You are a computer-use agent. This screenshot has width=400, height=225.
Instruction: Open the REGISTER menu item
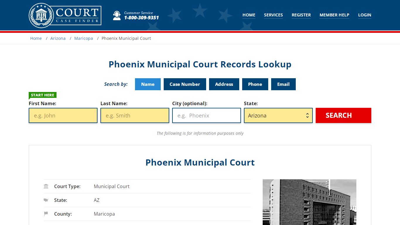pyautogui.click(x=301, y=15)
